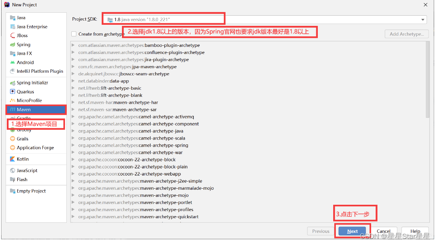Click the JDK folder icon in SDK field

point(110,20)
